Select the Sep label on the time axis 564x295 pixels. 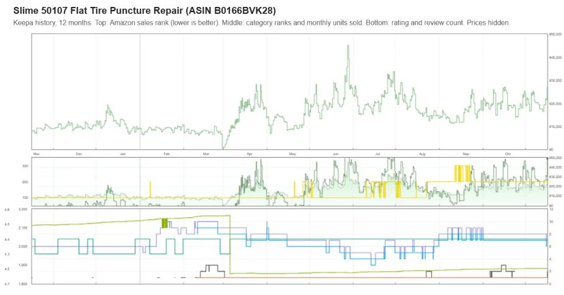[x=466, y=154]
